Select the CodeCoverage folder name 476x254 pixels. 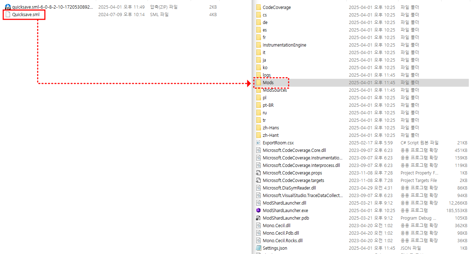pyautogui.click(x=277, y=7)
